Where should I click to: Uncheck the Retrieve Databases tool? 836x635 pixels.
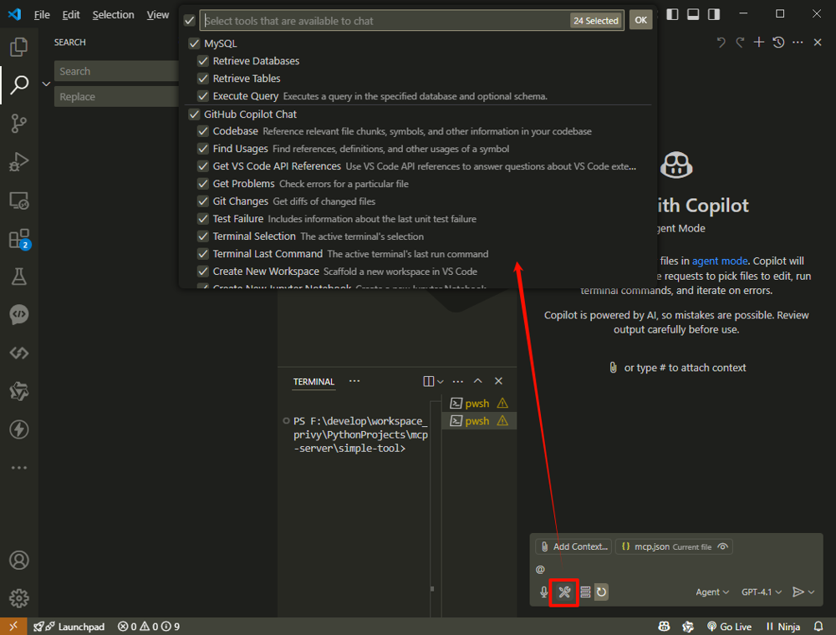point(203,61)
